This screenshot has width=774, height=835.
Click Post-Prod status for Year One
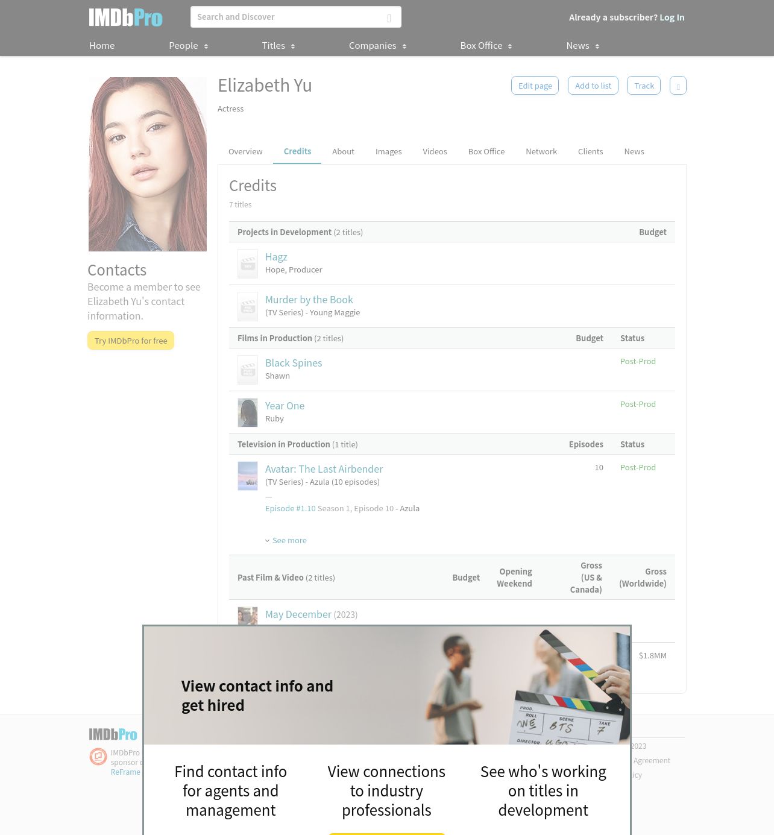[638, 404]
